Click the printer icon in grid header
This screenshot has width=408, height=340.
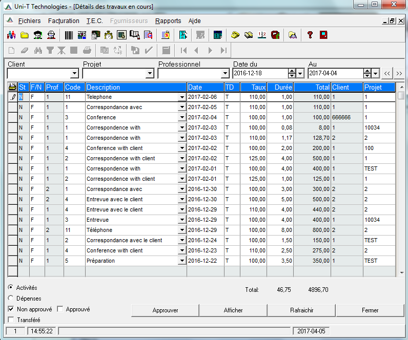coord(12,87)
